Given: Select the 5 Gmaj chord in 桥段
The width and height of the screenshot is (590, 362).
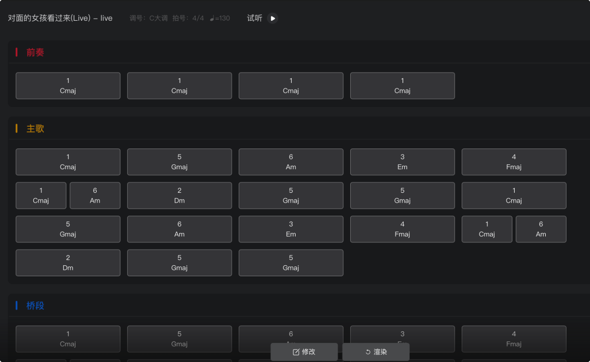Looking at the screenshot, I should pyautogui.click(x=180, y=339).
